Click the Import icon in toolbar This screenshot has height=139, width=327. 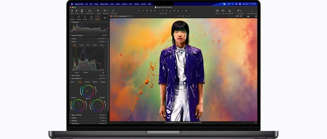click(72, 11)
